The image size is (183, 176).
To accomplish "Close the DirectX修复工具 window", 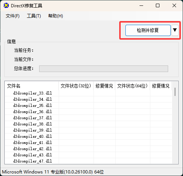I will tap(174, 5).
